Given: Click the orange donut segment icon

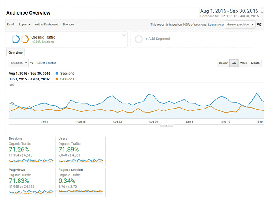Looking at the screenshot, I should pos(25,39).
